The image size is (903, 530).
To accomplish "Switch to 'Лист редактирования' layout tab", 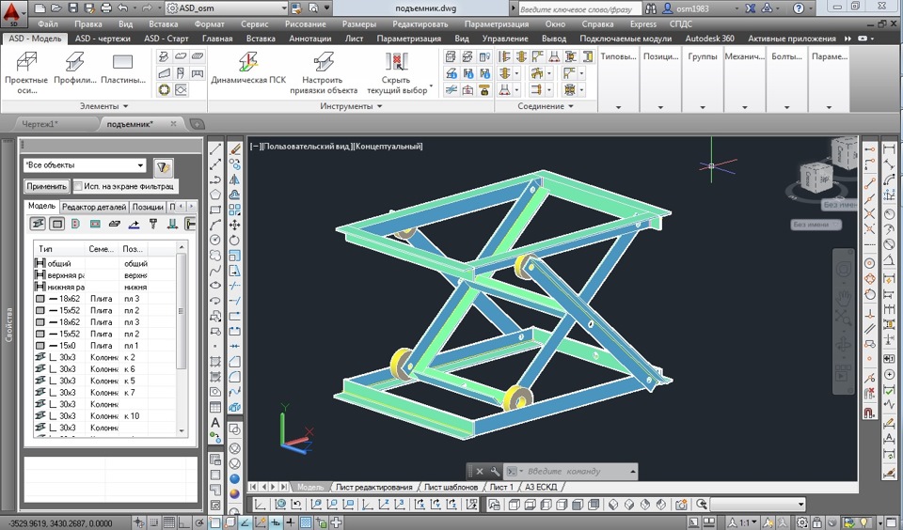I will (373, 487).
